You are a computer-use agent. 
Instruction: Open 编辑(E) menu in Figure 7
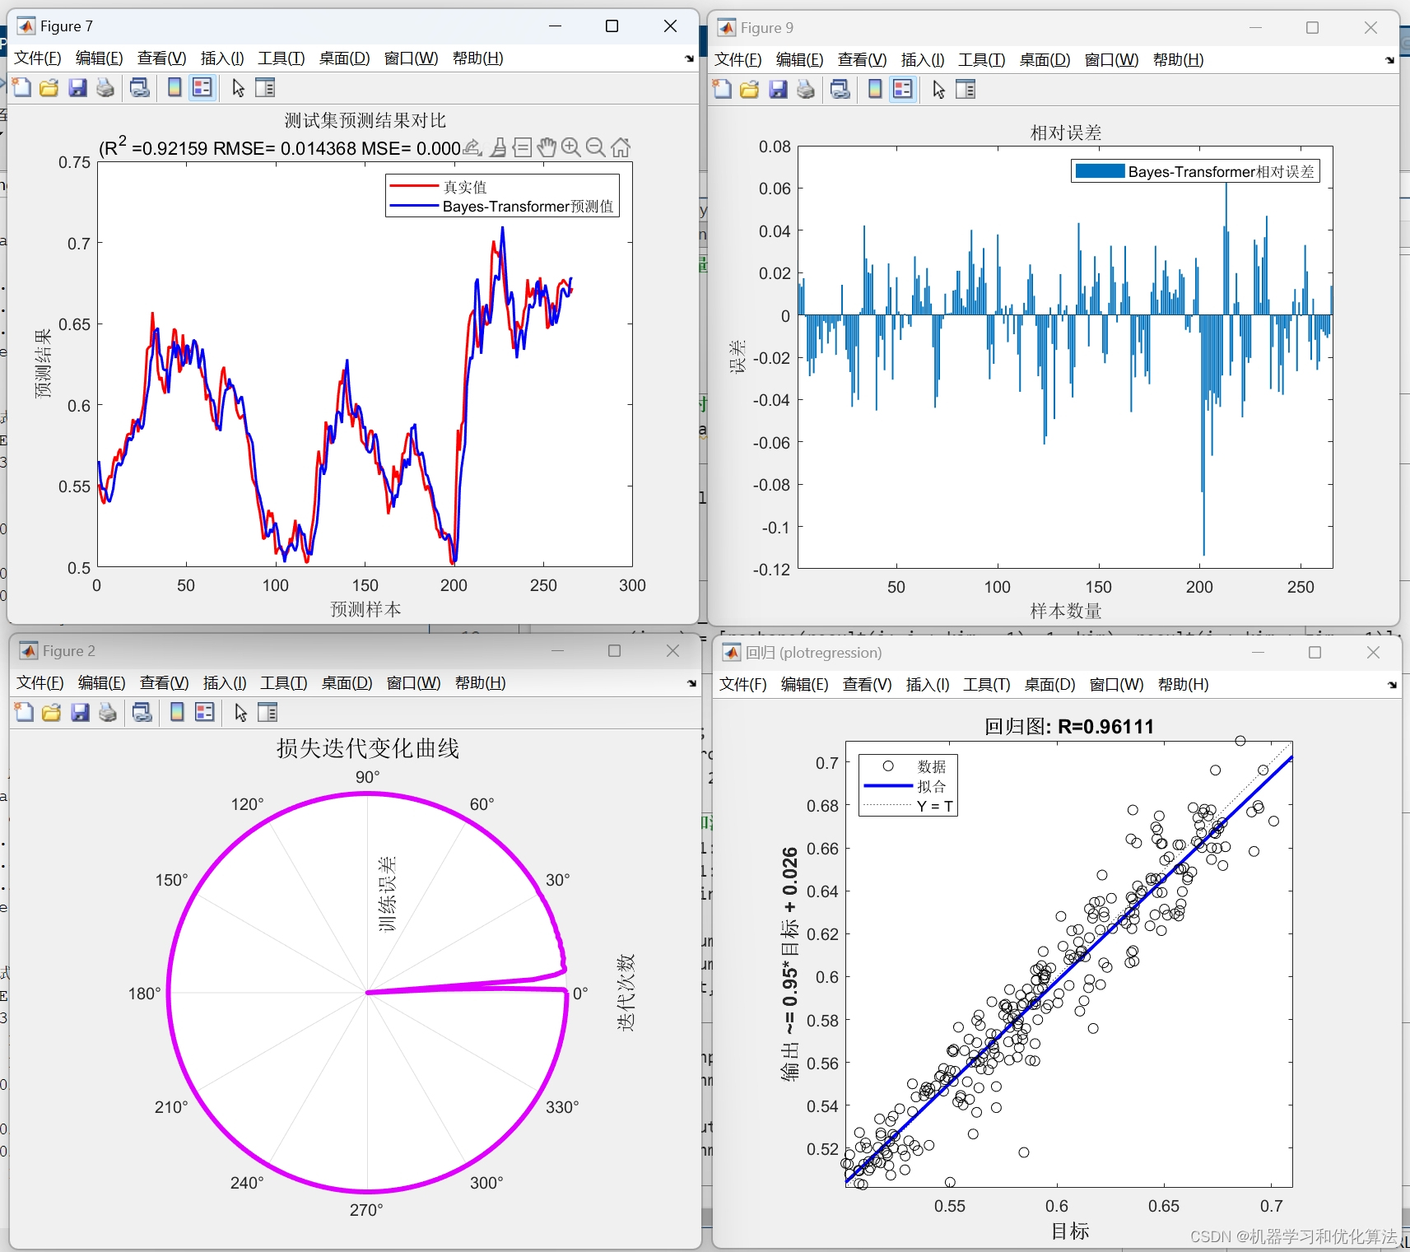pos(99,58)
